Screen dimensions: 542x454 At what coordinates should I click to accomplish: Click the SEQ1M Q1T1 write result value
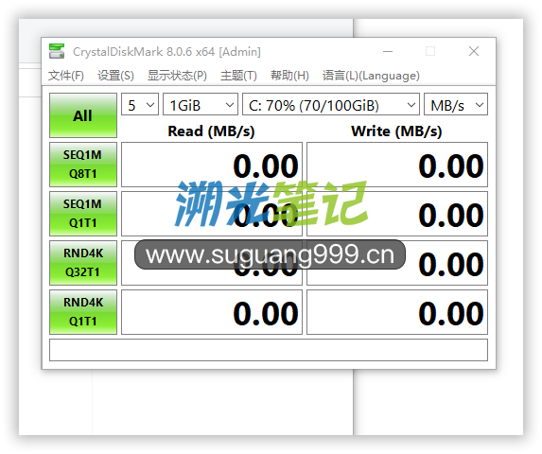pyautogui.click(x=397, y=214)
